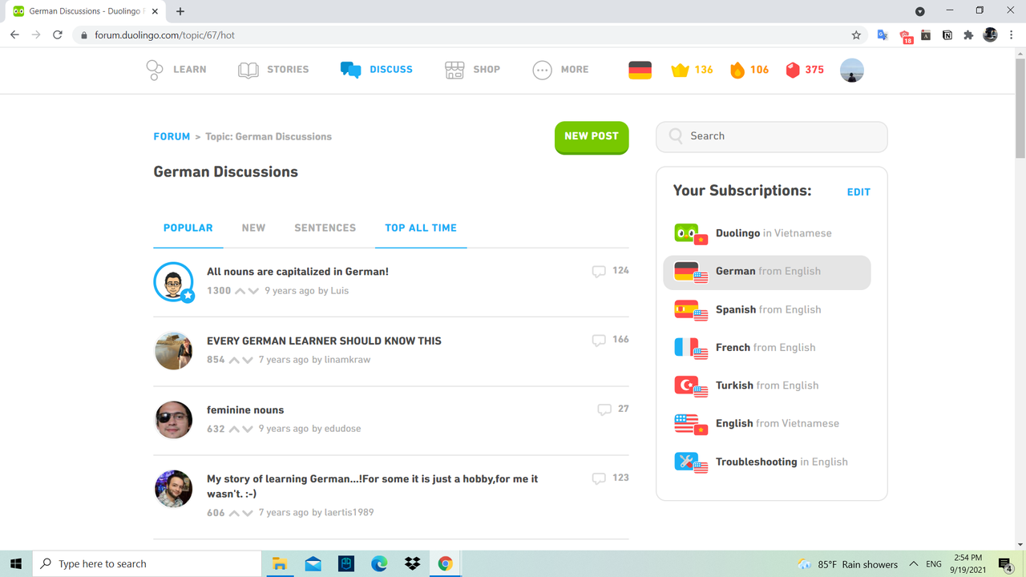
Task: Click the German flag course selector
Action: coord(640,70)
